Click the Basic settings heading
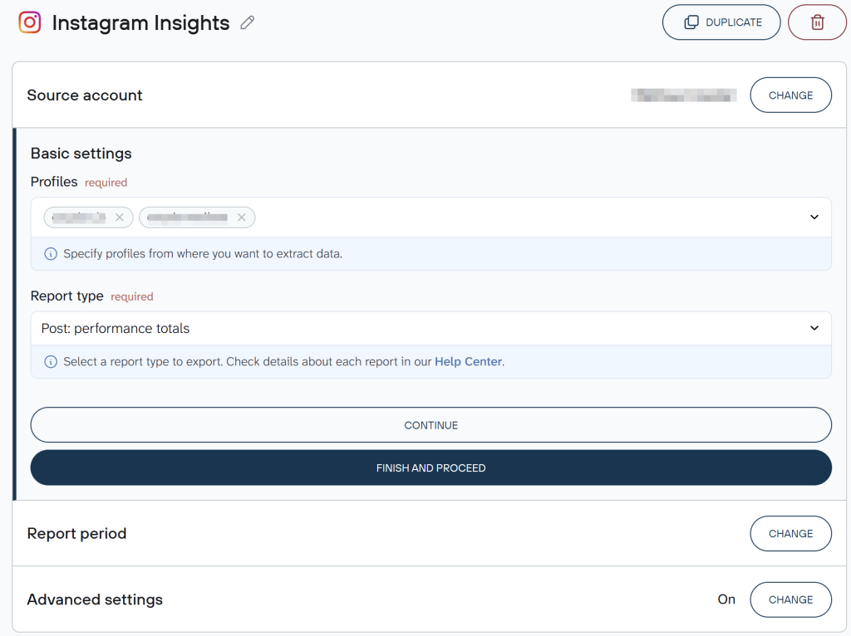 [81, 154]
